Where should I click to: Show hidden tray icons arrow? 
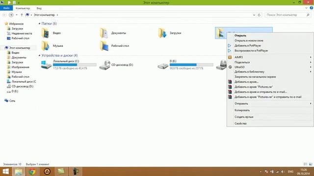(x=261, y=172)
